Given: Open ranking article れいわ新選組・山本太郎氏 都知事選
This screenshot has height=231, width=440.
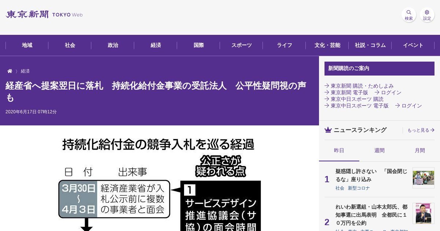Looking at the screenshot, I should 371,215.
